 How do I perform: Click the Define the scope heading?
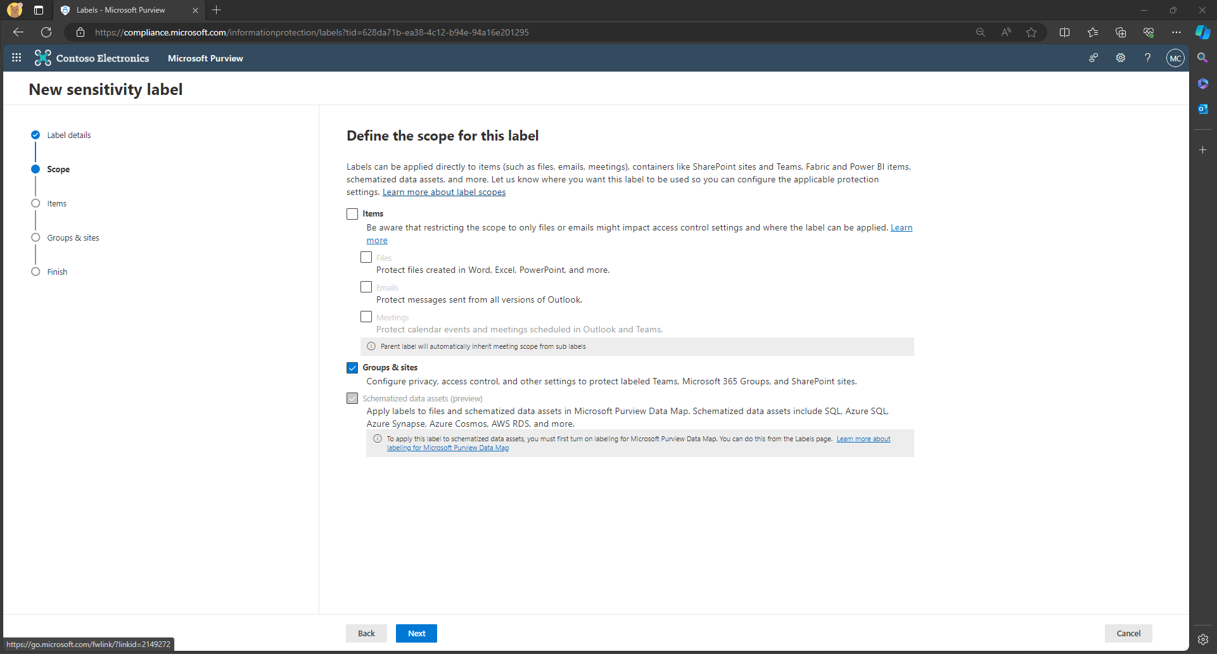pos(442,135)
